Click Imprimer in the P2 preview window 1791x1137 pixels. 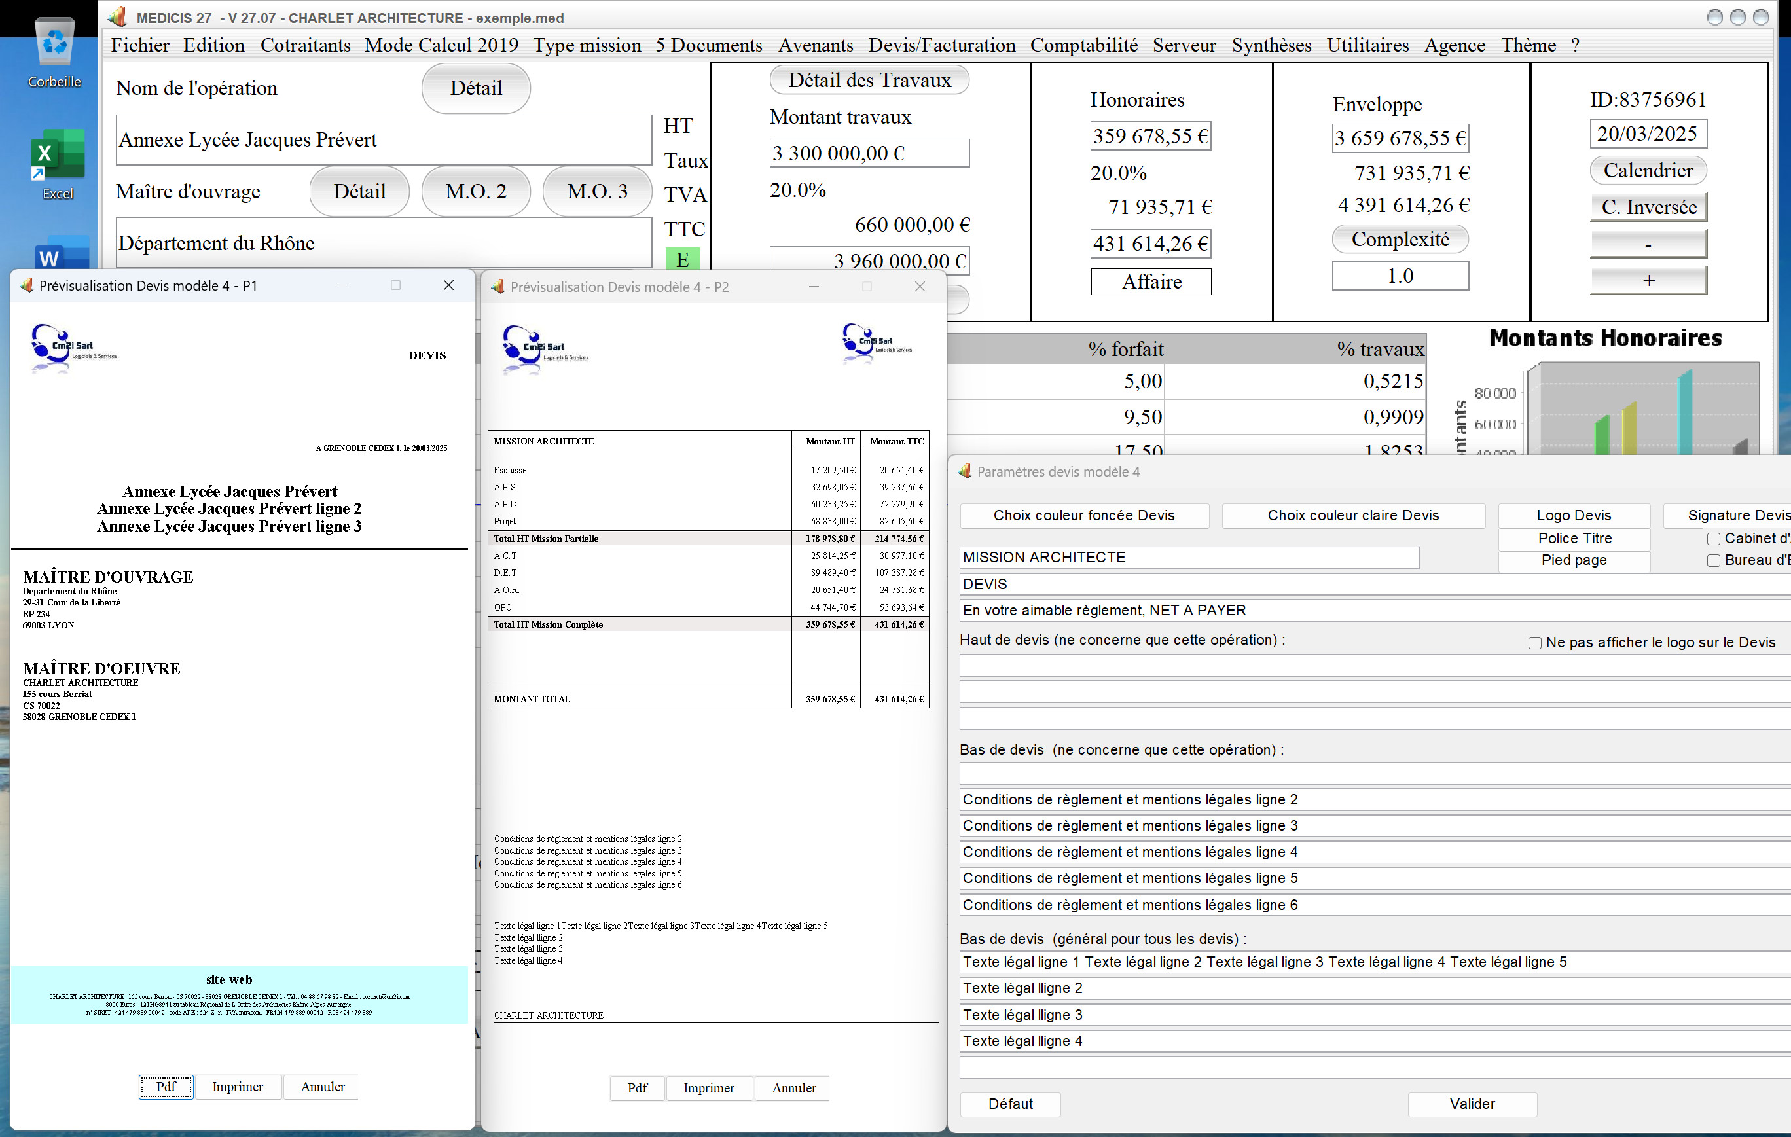point(709,1088)
